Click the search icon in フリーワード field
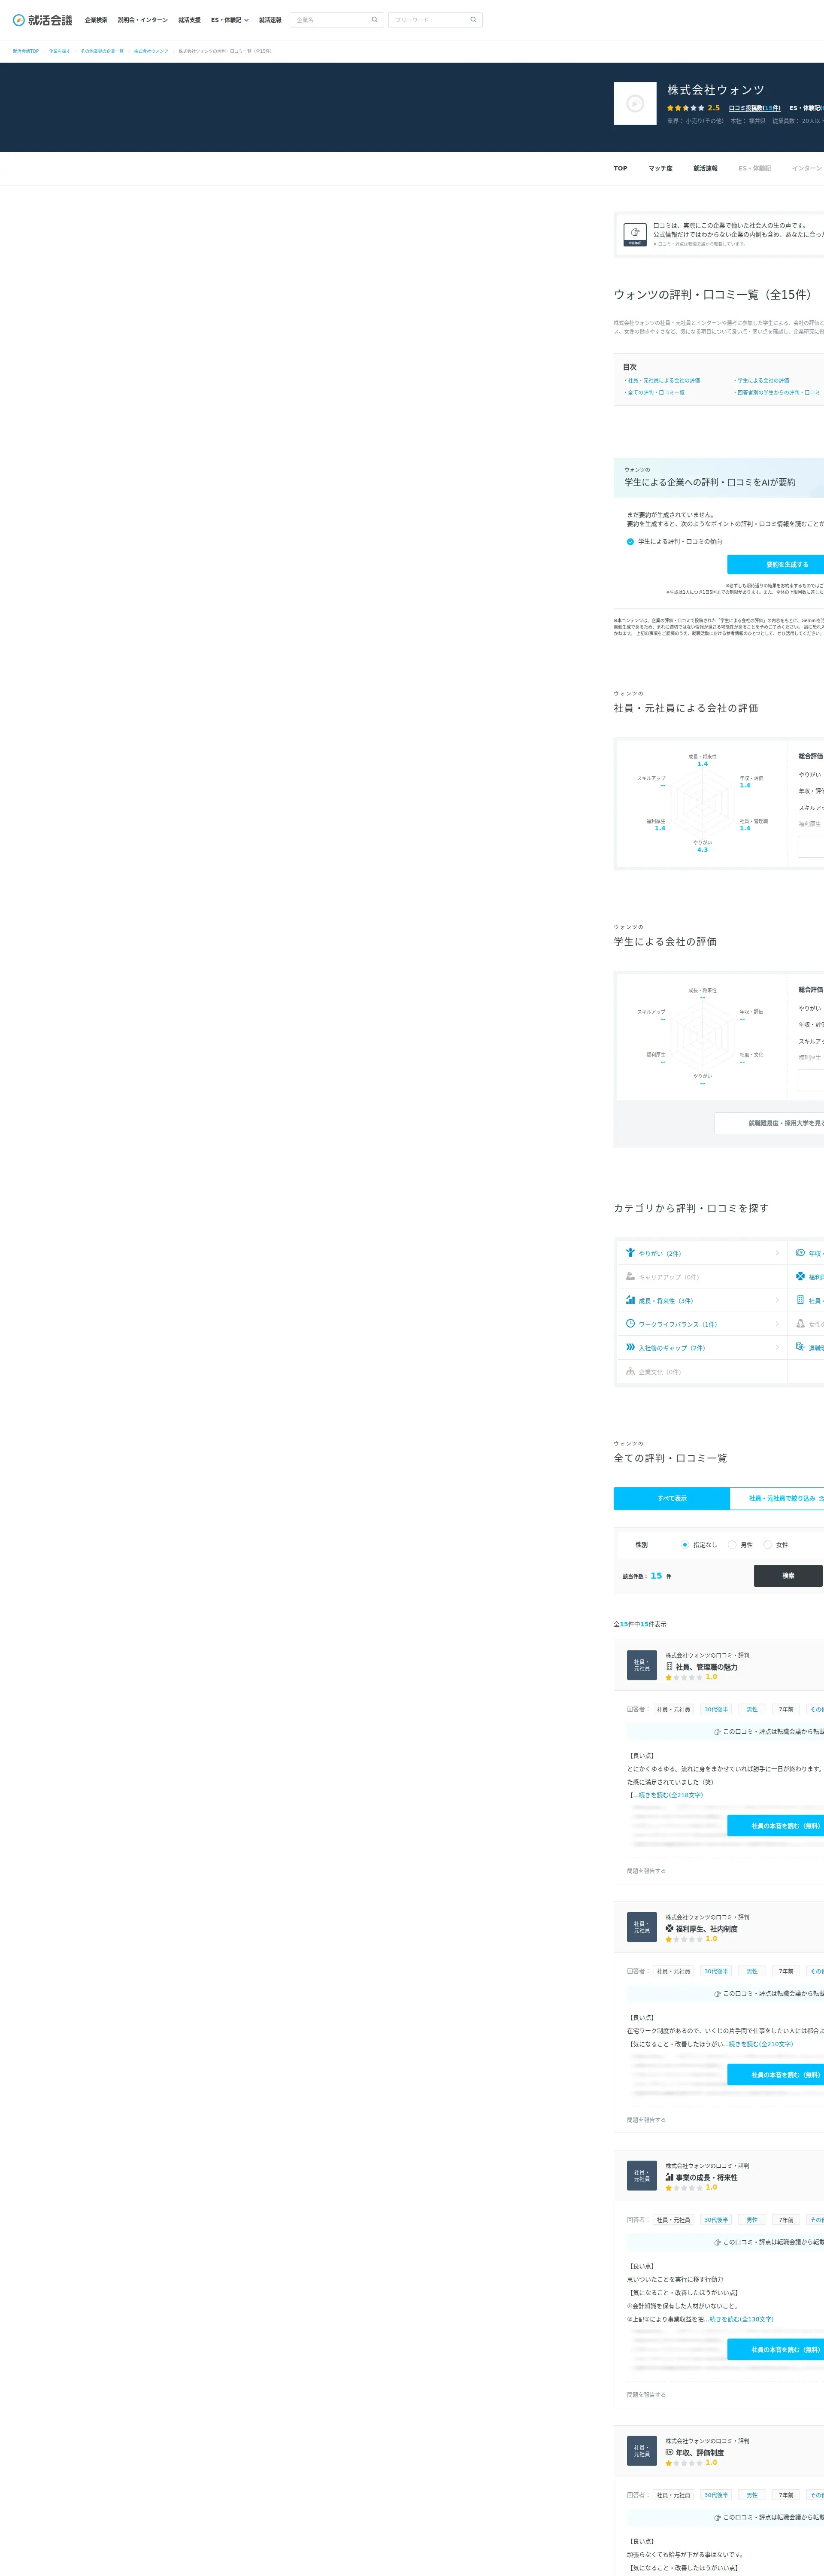 (473, 20)
